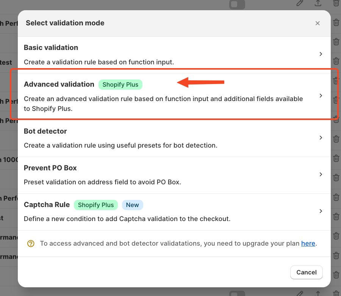
Task: Expand the Basic validation chevron arrow
Action: (321, 54)
